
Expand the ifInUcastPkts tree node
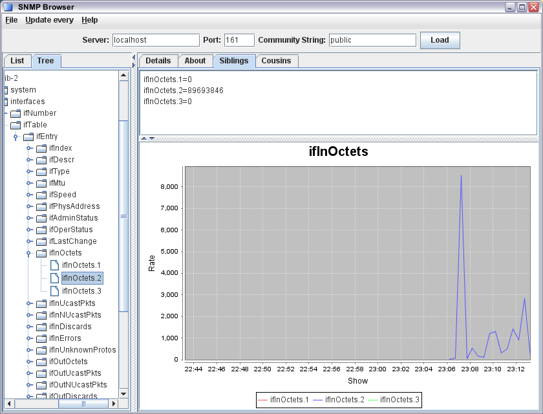(x=29, y=303)
